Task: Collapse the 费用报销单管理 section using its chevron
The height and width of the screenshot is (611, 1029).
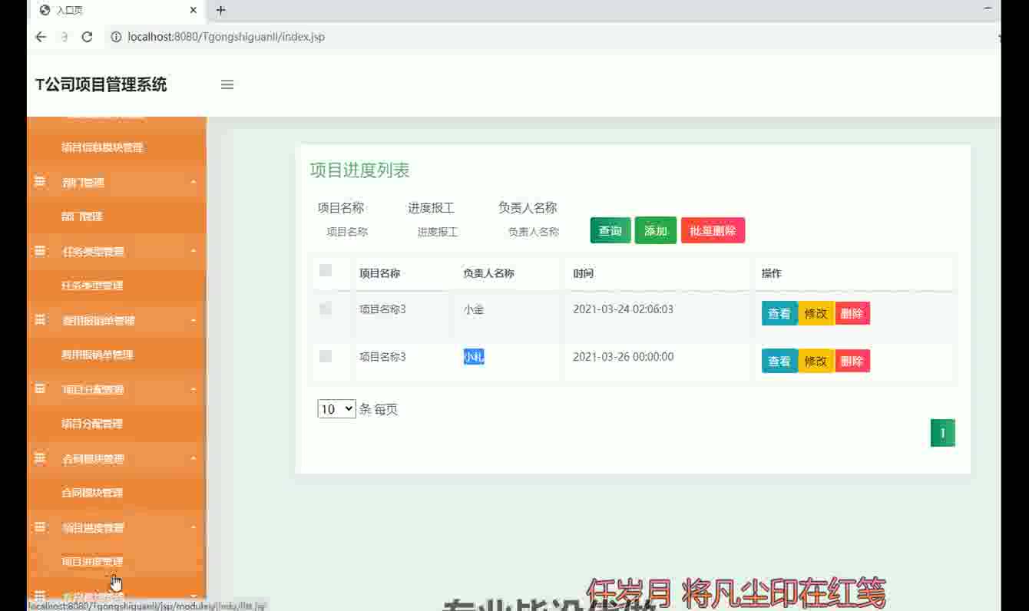Action: [194, 321]
